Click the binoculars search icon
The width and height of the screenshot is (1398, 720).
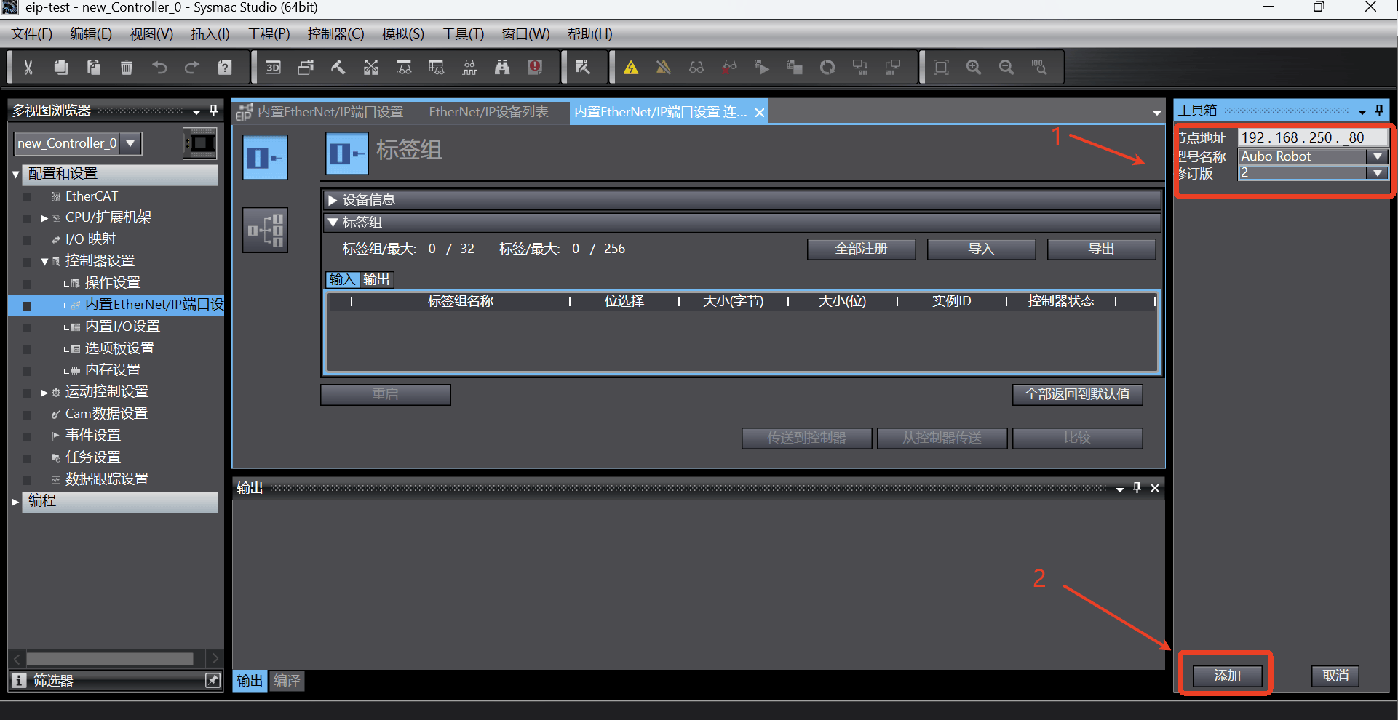pos(502,68)
